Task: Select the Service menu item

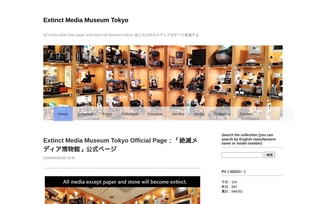Action: (178, 114)
